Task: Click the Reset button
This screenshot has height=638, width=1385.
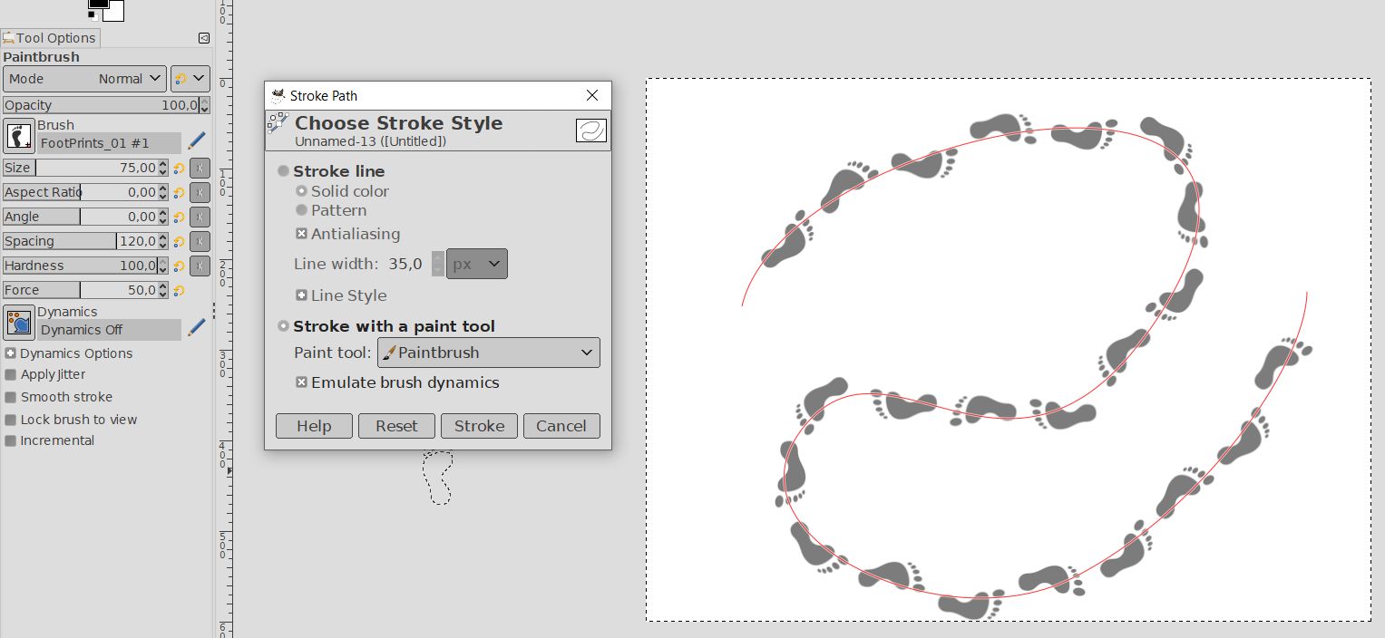Action: tap(396, 426)
